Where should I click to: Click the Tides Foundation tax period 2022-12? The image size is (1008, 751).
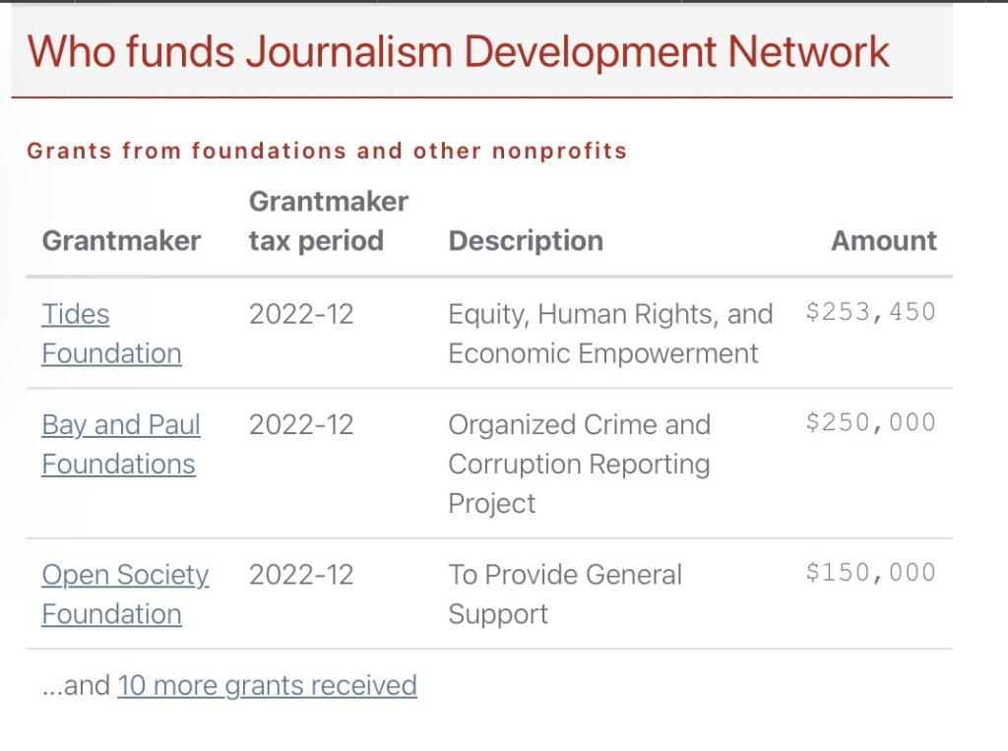300,315
